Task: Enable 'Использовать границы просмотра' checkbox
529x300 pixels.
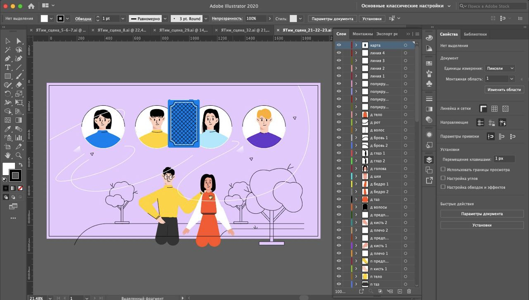Action: click(443, 169)
